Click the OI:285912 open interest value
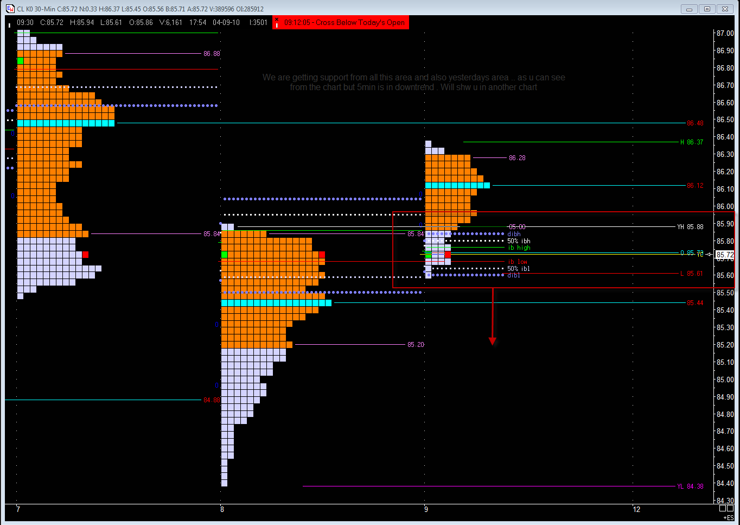This screenshot has width=740, height=525. (250, 9)
